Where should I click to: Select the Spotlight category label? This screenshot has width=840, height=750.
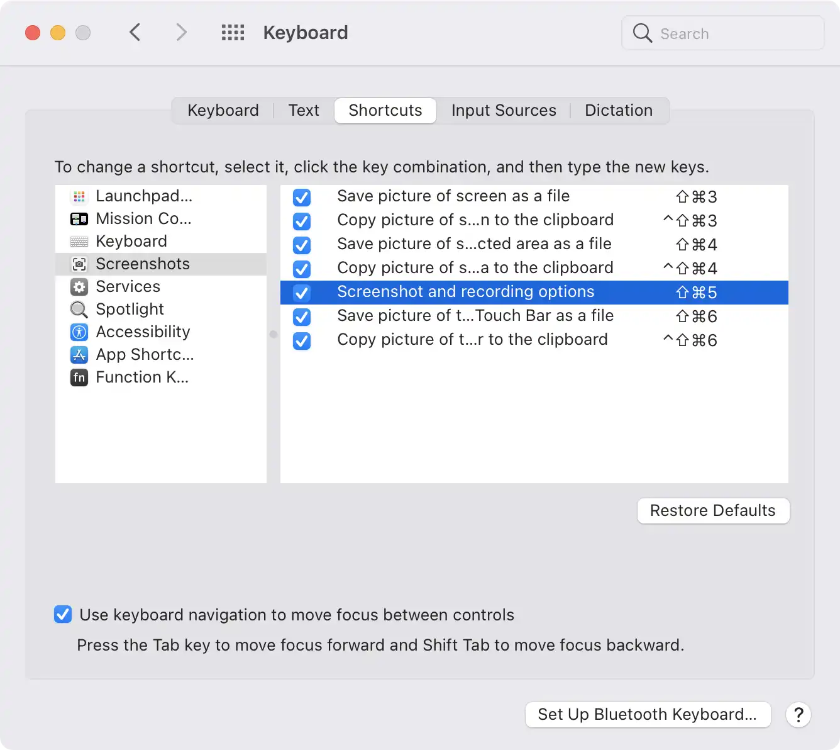(130, 310)
